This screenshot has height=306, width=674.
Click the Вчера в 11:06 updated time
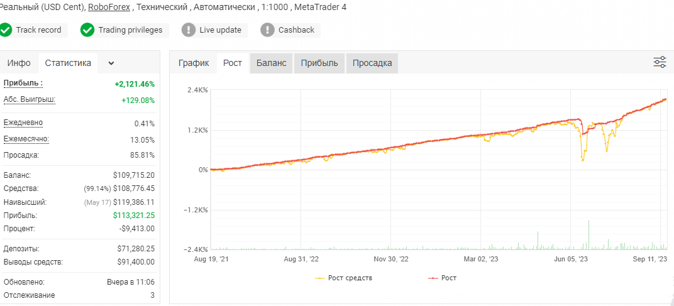(131, 282)
